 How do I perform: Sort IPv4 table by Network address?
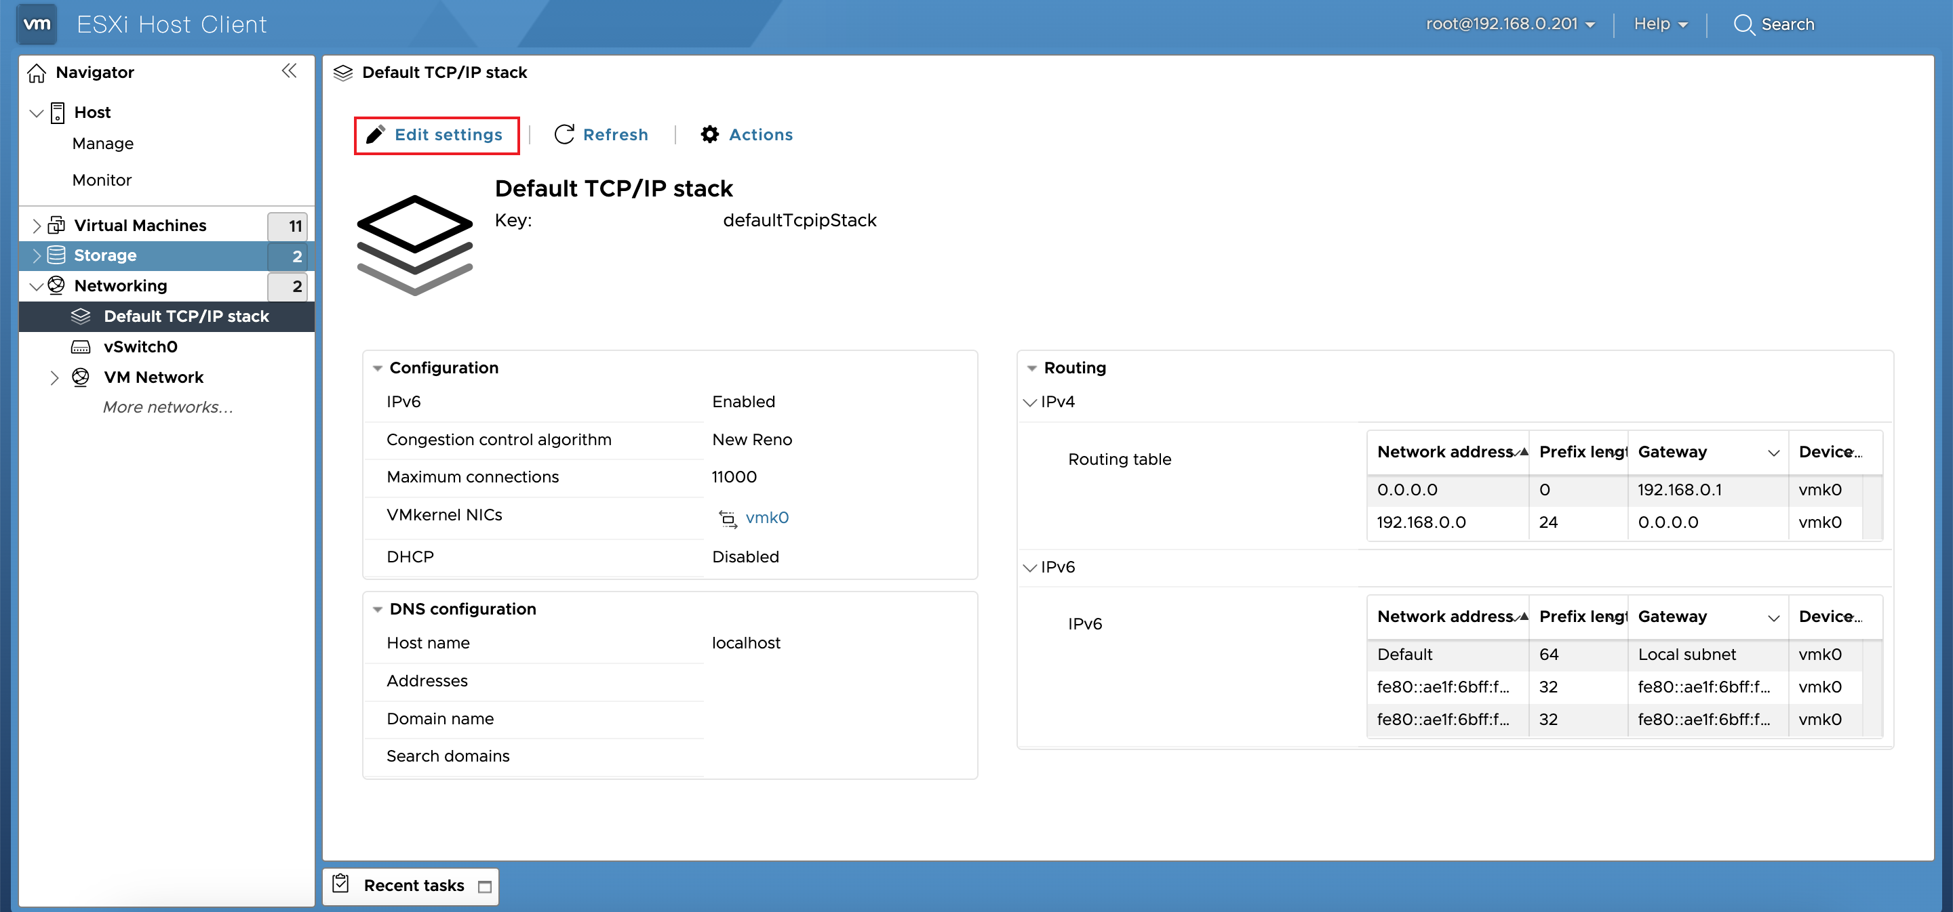point(1446,452)
